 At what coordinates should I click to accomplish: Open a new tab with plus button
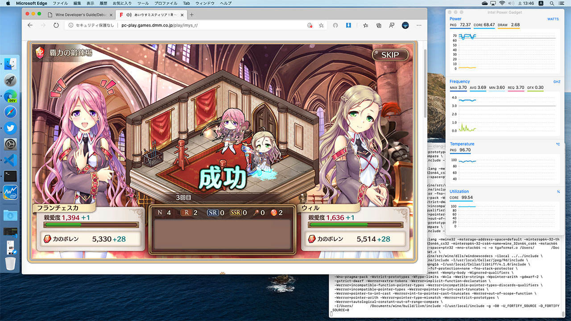coord(192,15)
